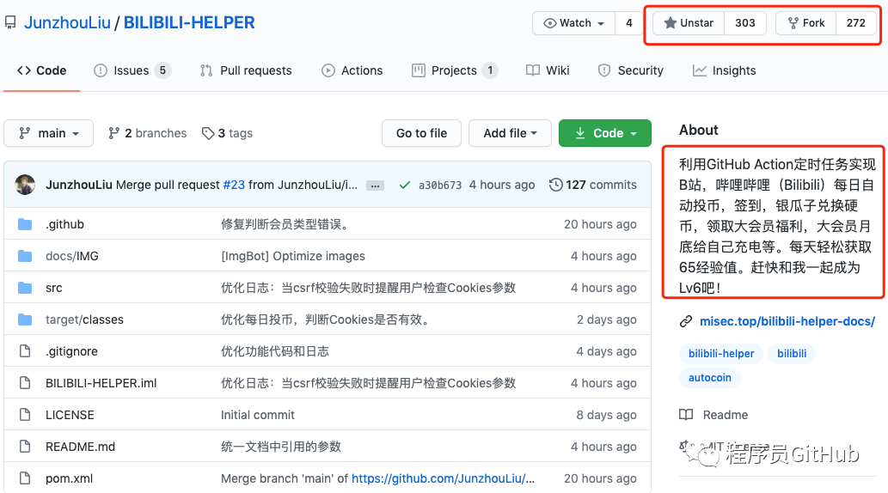This screenshot has width=888, height=493.
Task: View the watchers count 4
Action: [x=628, y=23]
